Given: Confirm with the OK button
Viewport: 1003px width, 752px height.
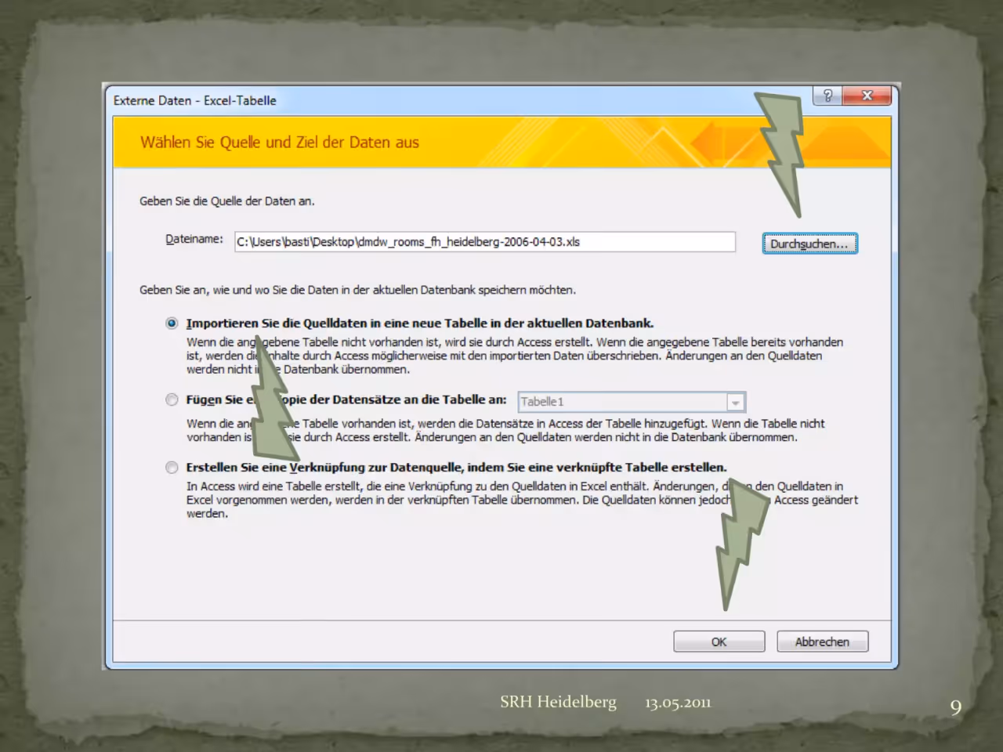Looking at the screenshot, I should [x=719, y=642].
